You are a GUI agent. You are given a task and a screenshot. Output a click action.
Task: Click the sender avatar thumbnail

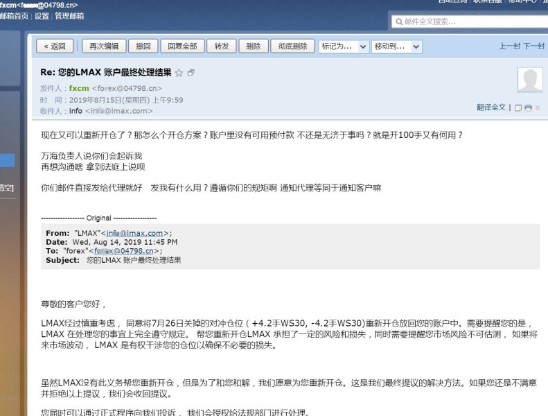(530, 80)
